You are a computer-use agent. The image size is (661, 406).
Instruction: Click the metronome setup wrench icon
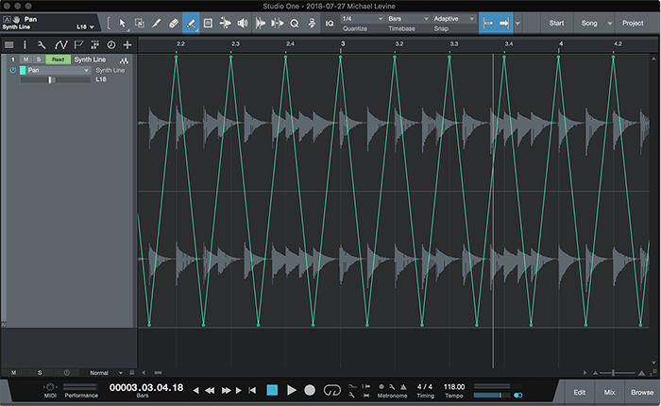pos(392,386)
